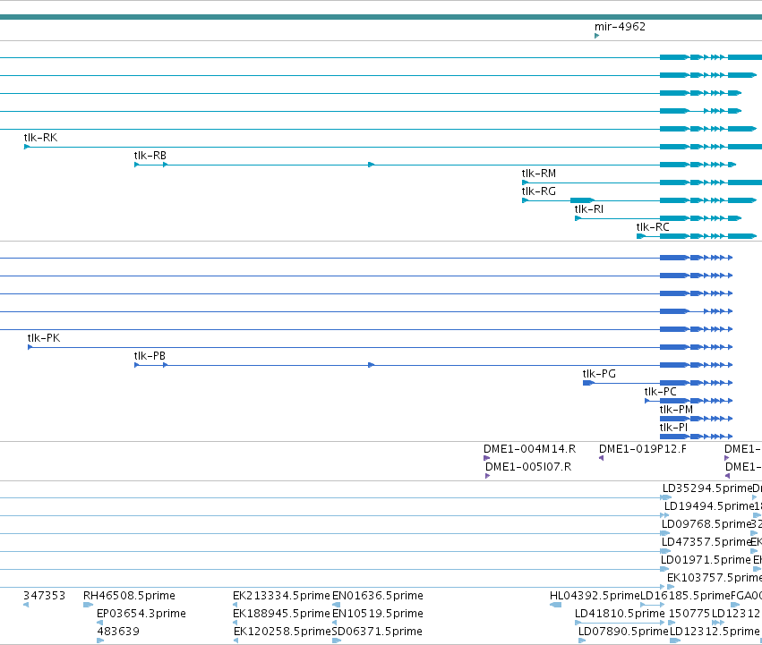Click EST LD07890.5prime label

point(623,632)
